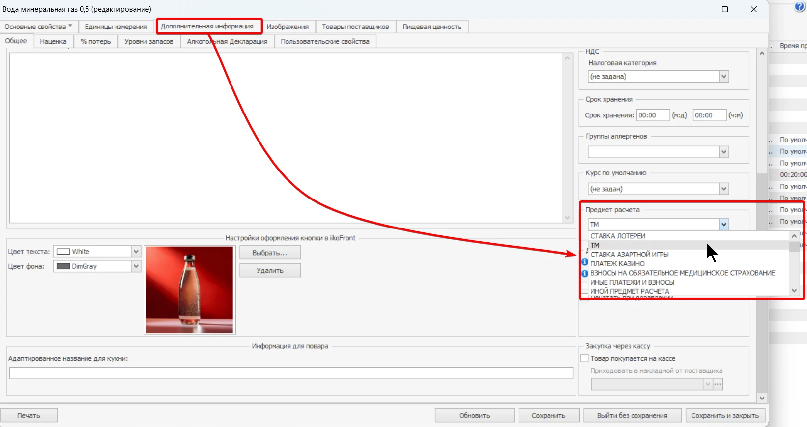This screenshot has width=807, height=427.
Task: Click right panel scrollbar down arrow
Action: [x=762, y=398]
